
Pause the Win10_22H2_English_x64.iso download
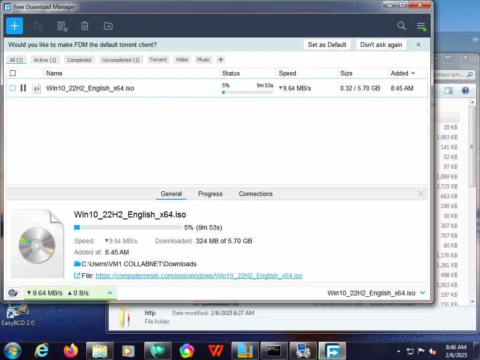pyautogui.click(x=23, y=88)
